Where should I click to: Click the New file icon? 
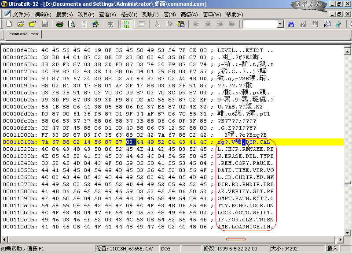click(9, 24)
